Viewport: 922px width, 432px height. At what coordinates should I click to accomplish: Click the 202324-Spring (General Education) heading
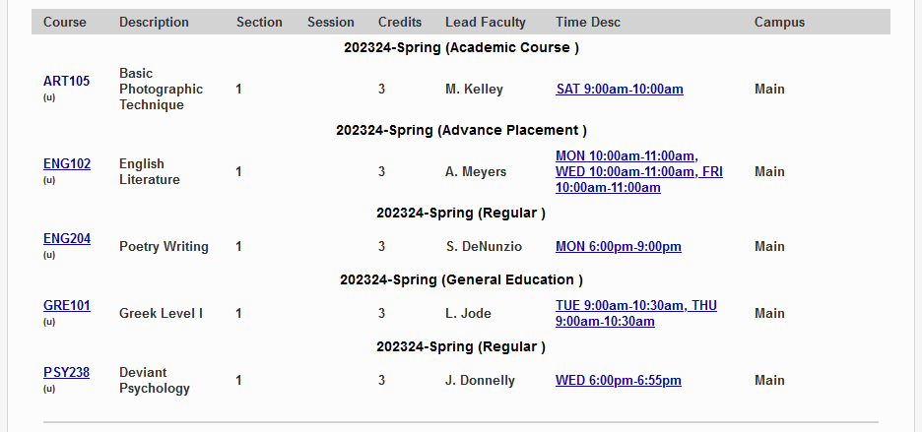[x=461, y=279]
